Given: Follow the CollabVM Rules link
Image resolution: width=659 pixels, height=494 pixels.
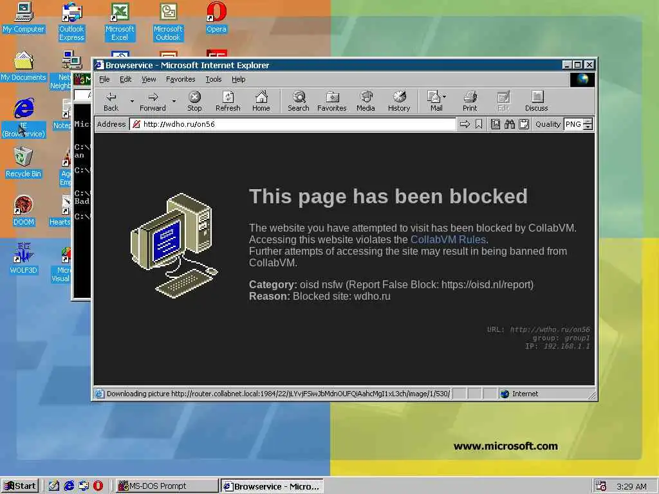Looking at the screenshot, I should [x=448, y=239].
